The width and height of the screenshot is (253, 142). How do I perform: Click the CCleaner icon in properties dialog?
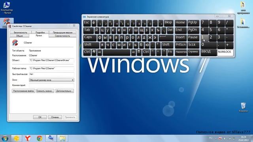[x=15, y=43]
